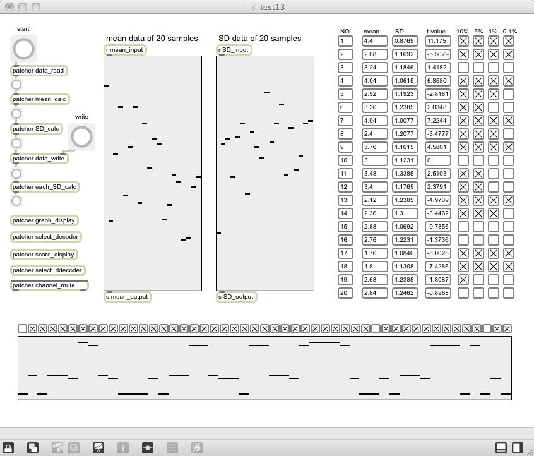Open the patcher graph_display object

[44, 220]
